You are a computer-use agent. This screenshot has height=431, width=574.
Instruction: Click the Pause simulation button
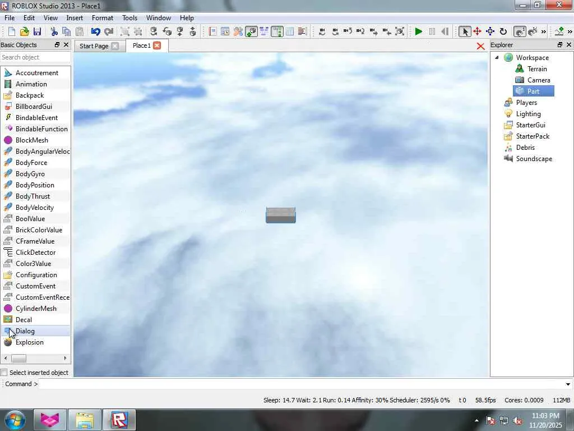point(432,31)
